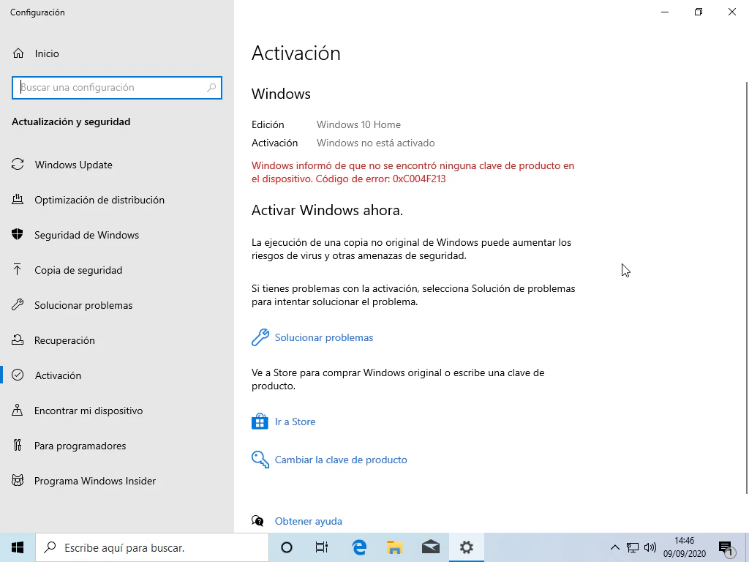Click the Inicio home icon
The height and width of the screenshot is (562, 749).
point(18,53)
